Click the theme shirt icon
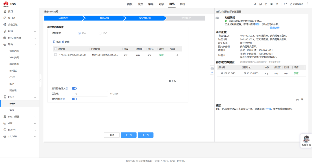The image size is (312, 164). [285, 4]
